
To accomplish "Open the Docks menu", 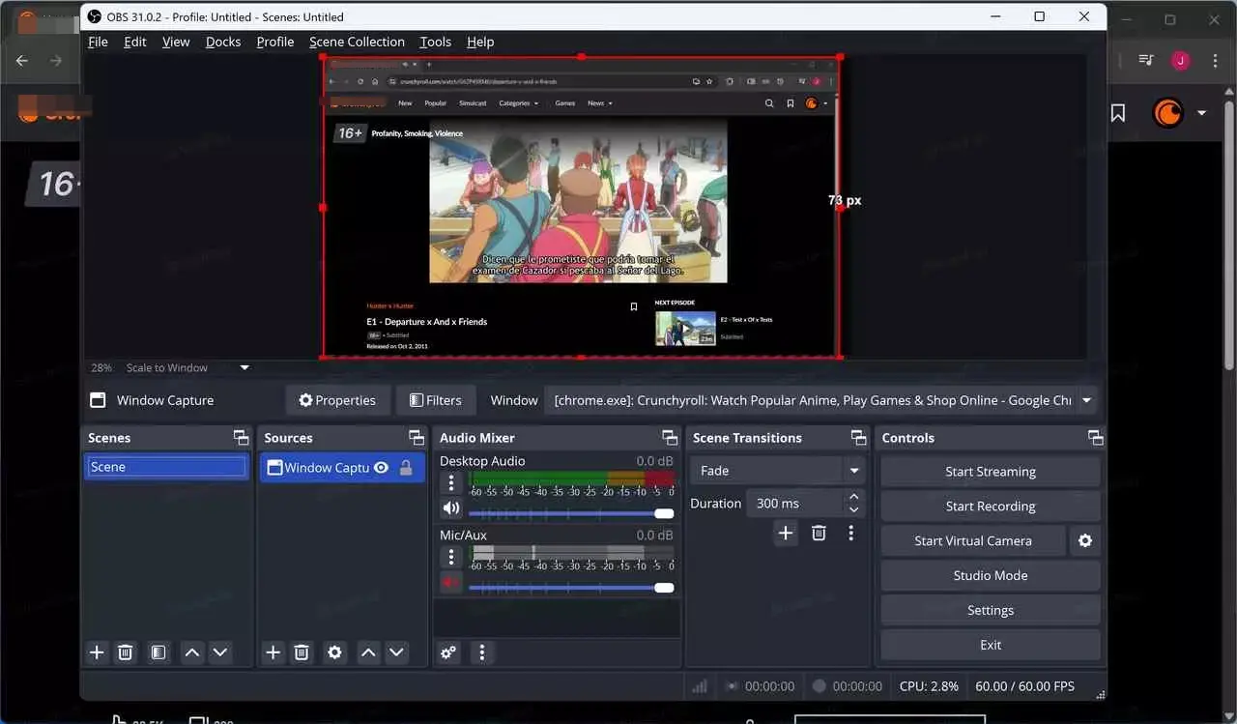I will [x=223, y=42].
